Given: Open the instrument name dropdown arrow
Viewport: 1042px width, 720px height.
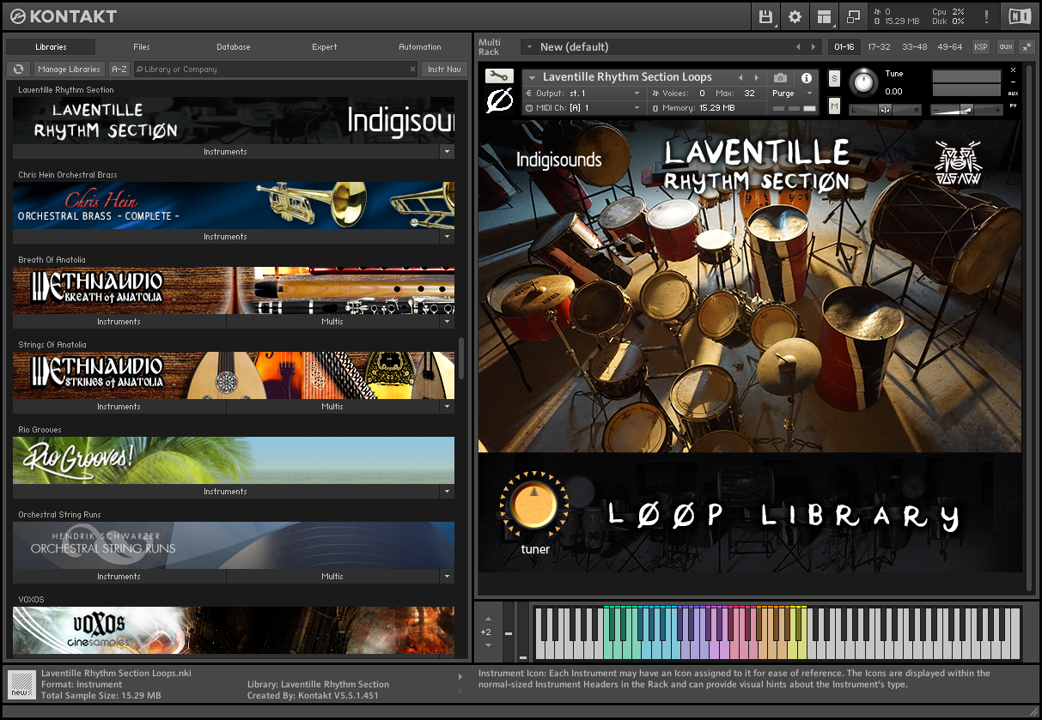Looking at the screenshot, I should click(x=532, y=77).
